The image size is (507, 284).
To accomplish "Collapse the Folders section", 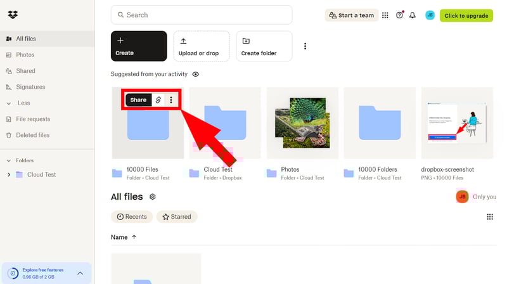I will [x=9, y=160].
